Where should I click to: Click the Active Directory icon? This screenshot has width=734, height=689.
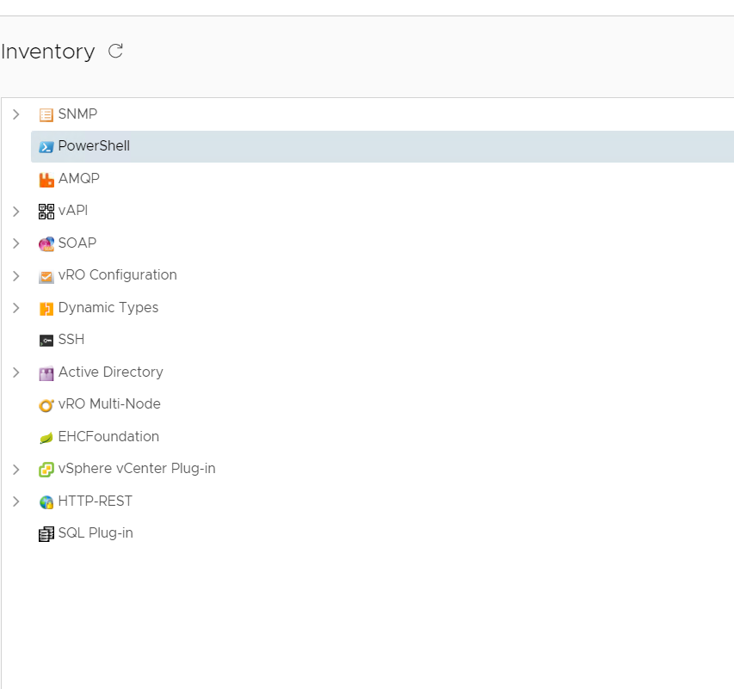(x=46, y=372)
